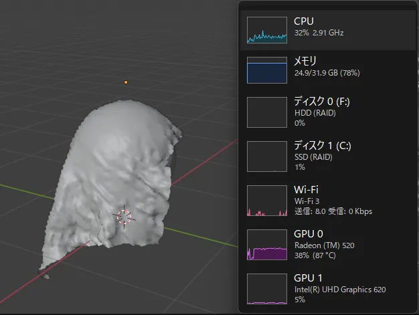Select the Wi-Fi 3 network entry text
Image resolution: width=419 pixels, height=315 pixels.
point(309,201)
